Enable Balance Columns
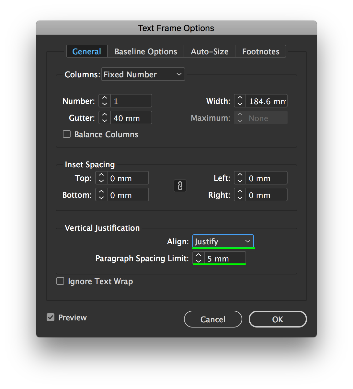Viewport: 353px width, 389px height. [x=66, y=134]
